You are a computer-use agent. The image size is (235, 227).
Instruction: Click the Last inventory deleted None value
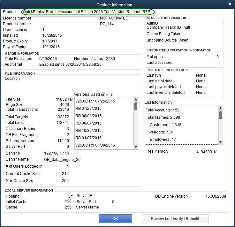tap(201, 93)
